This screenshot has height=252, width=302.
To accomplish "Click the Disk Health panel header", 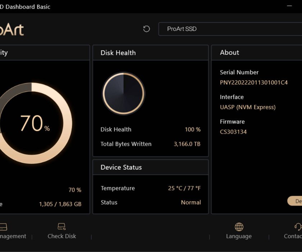I will tap(151, 53).
